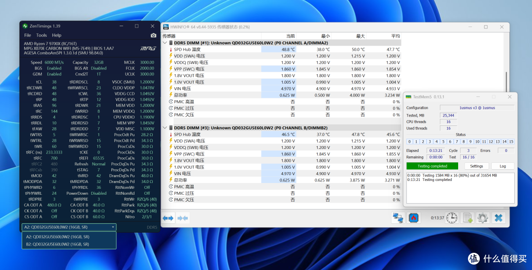Open HWiNFO remote network computers icon
Image resolution: width=532 pixels, height=270 pixels.
click(398, 218)
